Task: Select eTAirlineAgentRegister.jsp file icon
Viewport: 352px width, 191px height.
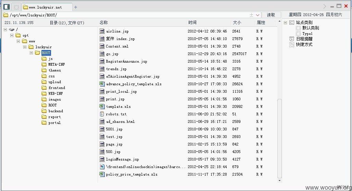Action: tap(102, 76)
